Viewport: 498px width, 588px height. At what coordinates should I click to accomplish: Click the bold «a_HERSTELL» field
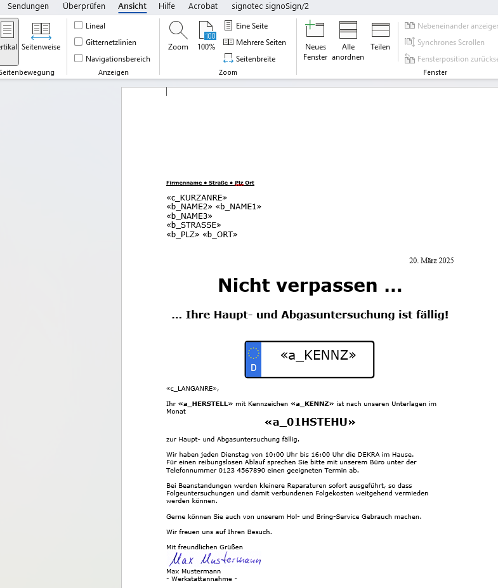[206, 404]
